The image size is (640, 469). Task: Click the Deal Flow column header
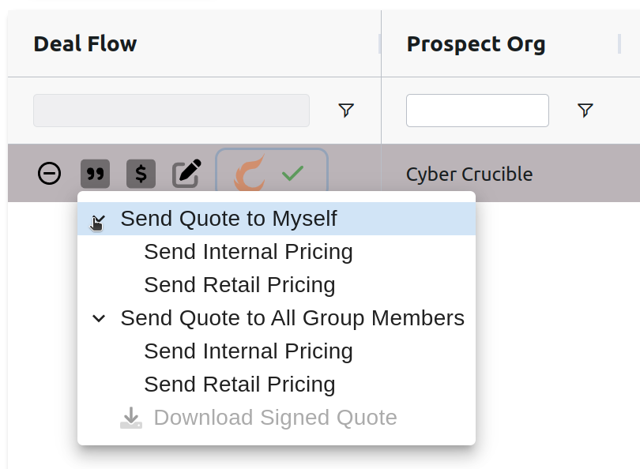point(85,43)
